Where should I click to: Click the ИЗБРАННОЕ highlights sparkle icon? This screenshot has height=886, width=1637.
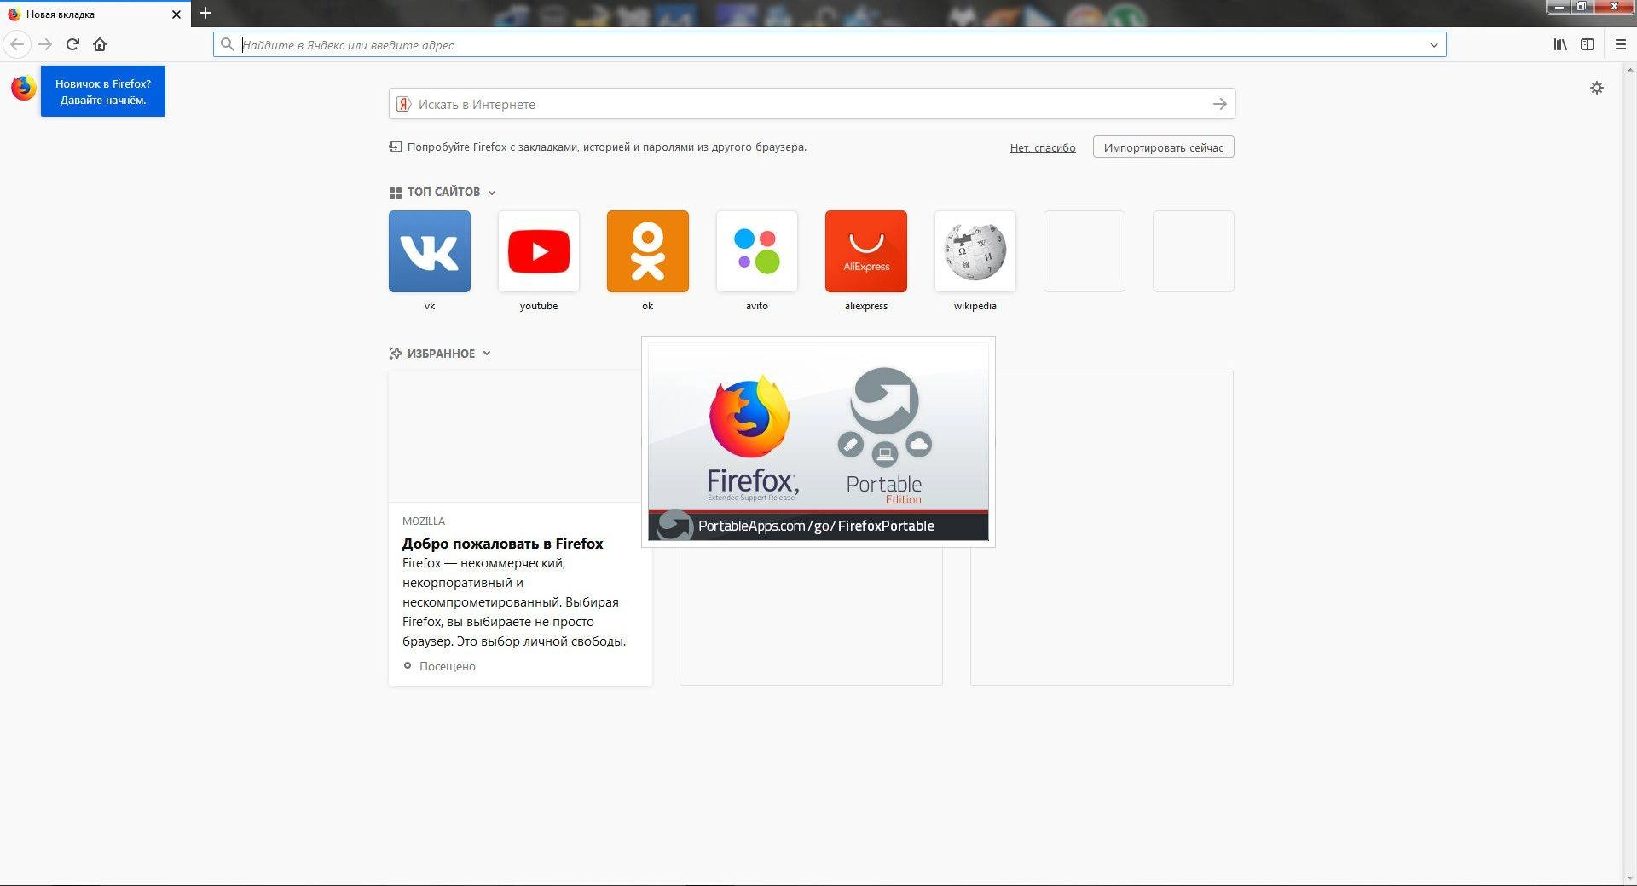tap(396, 354)
